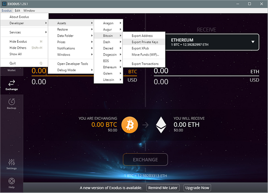Expand the Developer submenu
Viewport: 268px width, 193px height.
[x=24, y=23]
